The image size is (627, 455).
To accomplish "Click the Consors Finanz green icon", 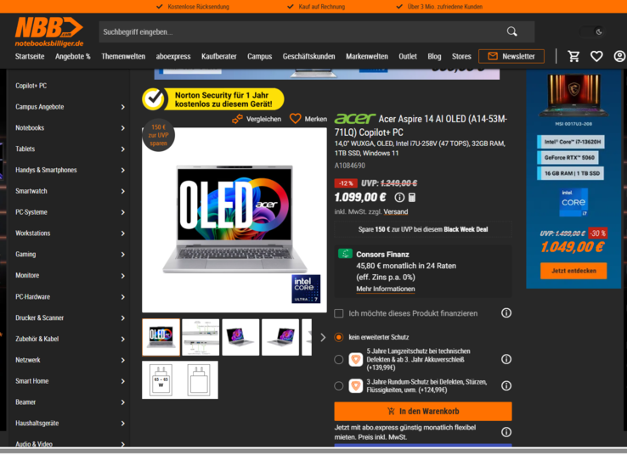I will pyautogui.click(x=345, y=254).
